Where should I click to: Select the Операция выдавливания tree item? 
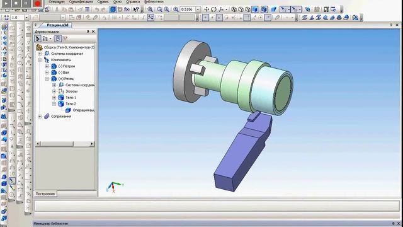tap(84, 110)
